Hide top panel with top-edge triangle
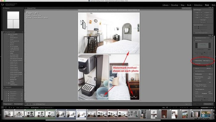Screen dimensions: 216x122 pyautogui.click(x=108, y=2)
